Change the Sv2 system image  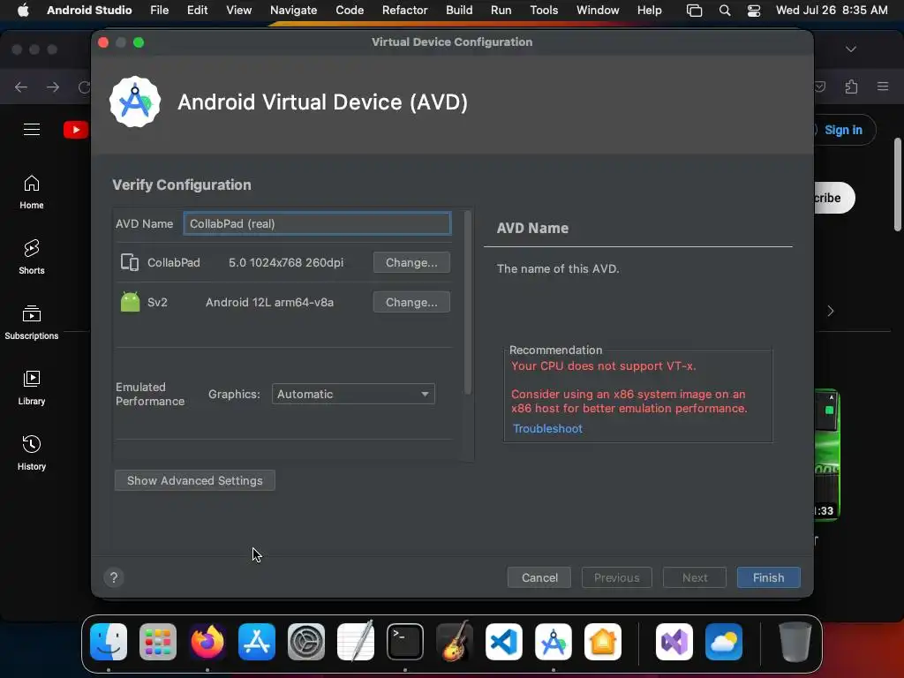[411, 302]
